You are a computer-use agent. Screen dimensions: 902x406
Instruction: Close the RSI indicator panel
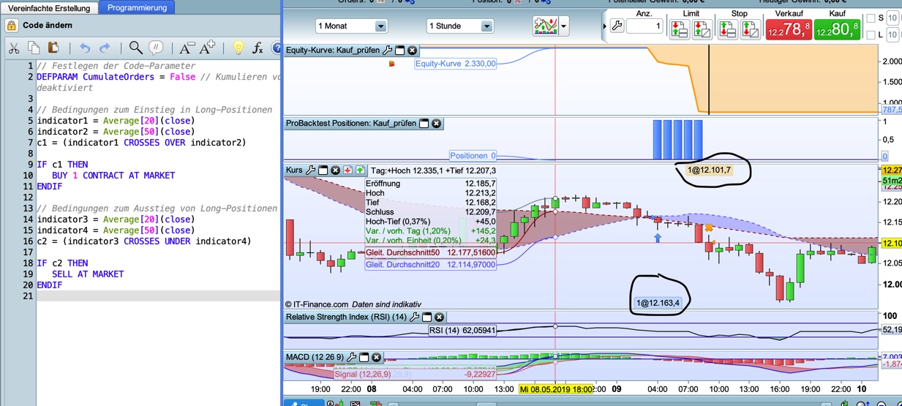(x=439, y=317)
